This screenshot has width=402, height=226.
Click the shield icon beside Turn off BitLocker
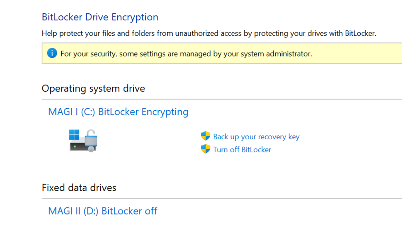click(x=205, y=149)
